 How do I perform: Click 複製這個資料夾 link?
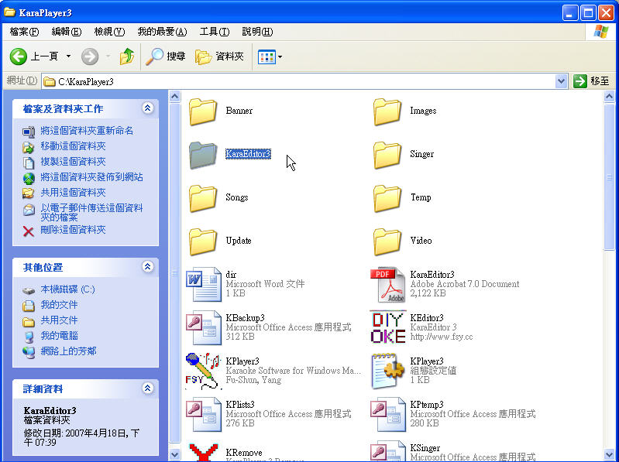[73, 162]
